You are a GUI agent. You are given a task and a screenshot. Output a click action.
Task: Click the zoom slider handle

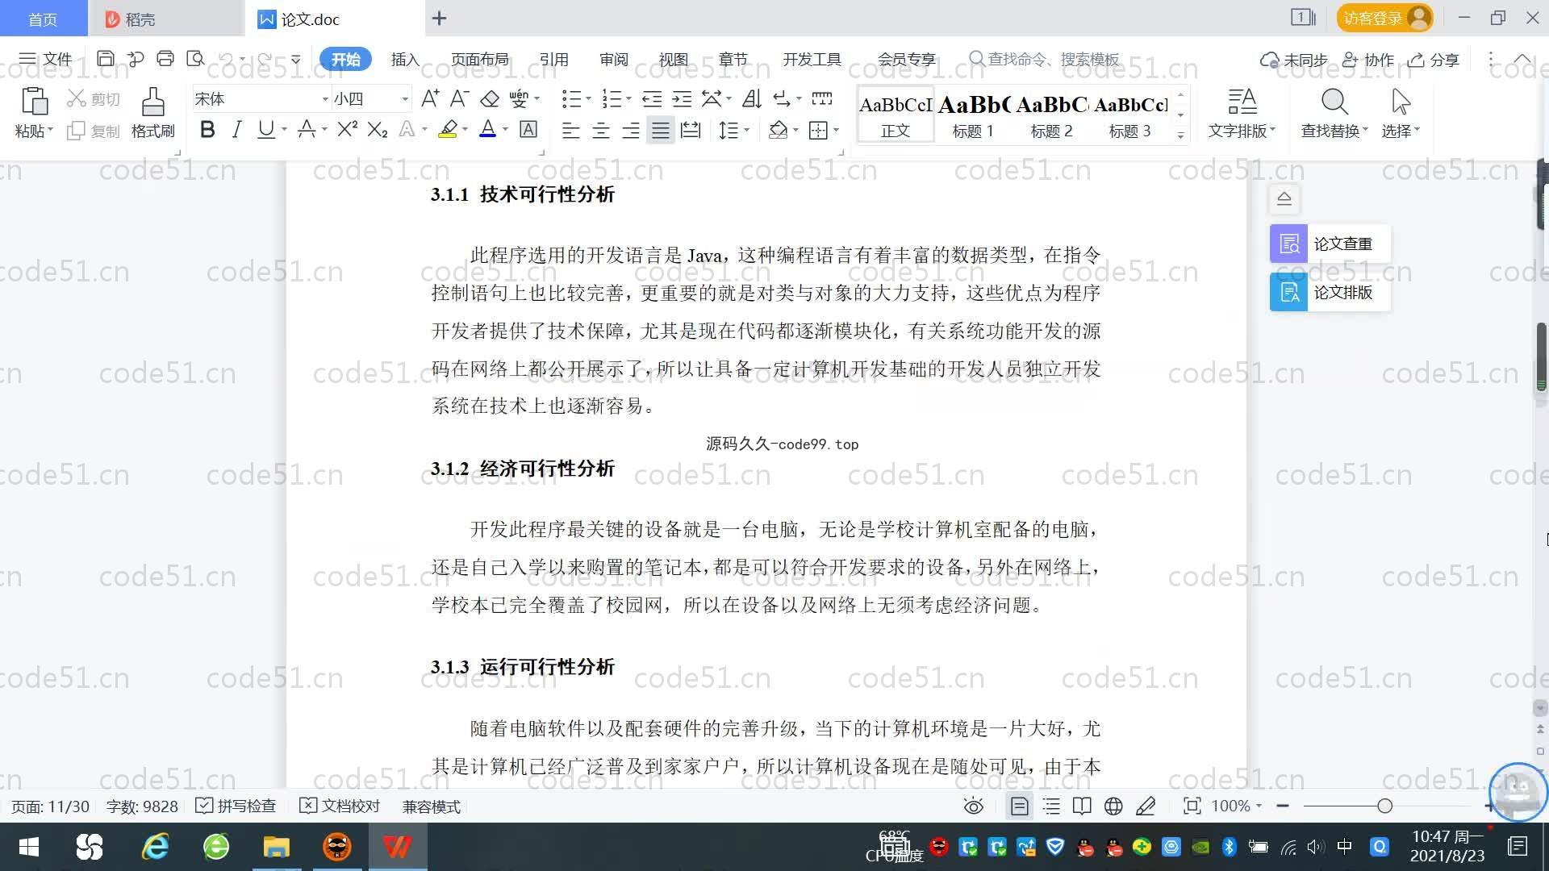pyautogui.click(x=1384, y=806)
